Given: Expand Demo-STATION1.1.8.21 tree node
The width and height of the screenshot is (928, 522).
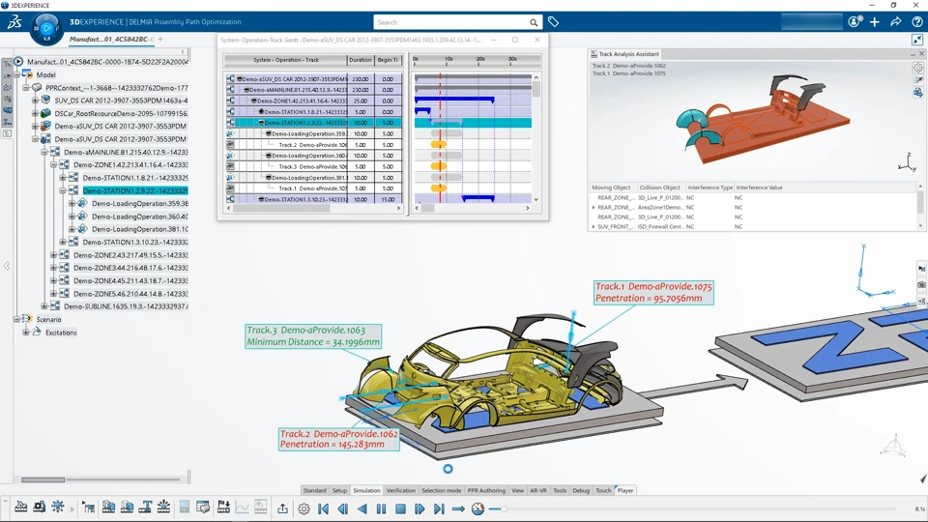Looking at the screenshot, I should pos(63,178).
